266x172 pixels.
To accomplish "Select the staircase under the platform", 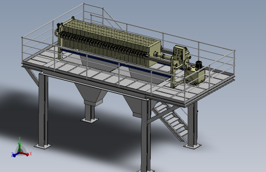I will pos(170,122).
